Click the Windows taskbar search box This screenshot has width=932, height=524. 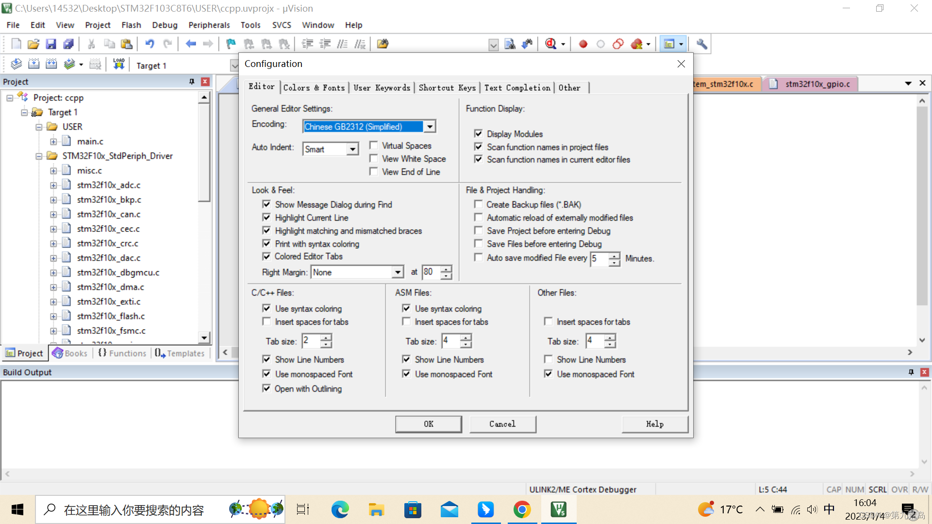click(160, 509)
